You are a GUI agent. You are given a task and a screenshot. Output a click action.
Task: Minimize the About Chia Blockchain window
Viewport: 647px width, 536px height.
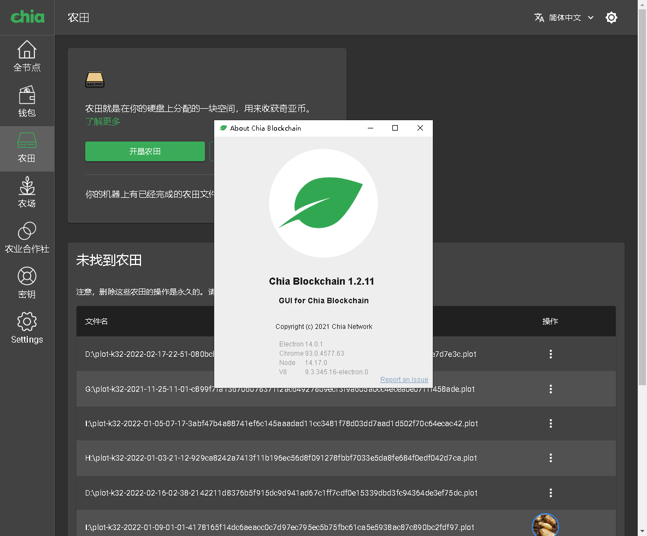pos(370,128)
